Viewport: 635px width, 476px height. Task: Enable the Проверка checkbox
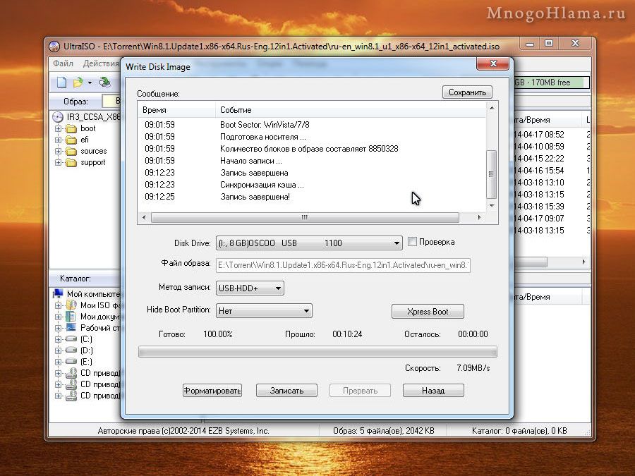click(x=413, y=242)
